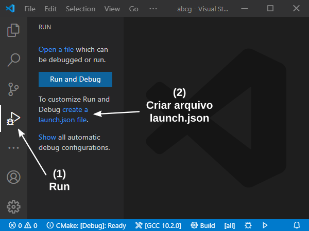Change the [all] build target
This screenshot has width=309, height=231.
230,225
